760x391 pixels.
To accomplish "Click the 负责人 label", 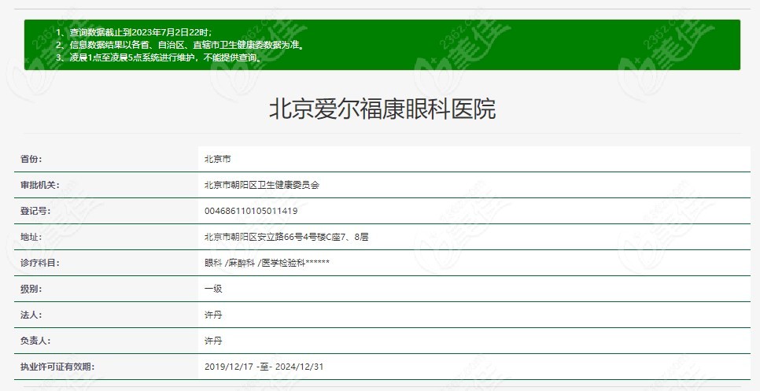I will tap(35, 341).
